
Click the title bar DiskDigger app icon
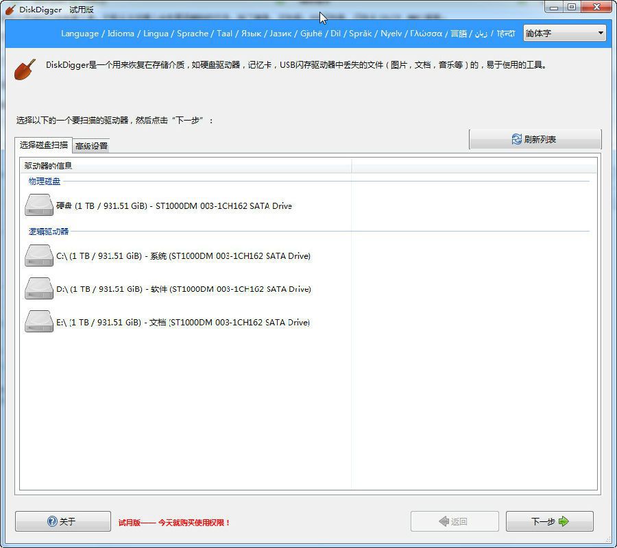click(x=10, y=10)
